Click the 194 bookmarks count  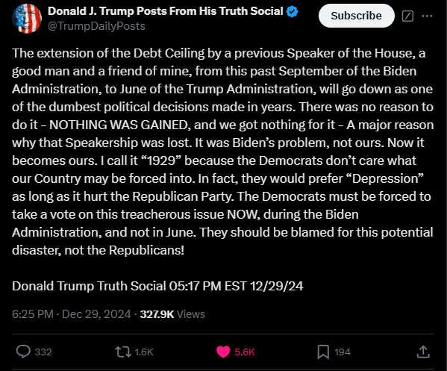tap(343, 352)
